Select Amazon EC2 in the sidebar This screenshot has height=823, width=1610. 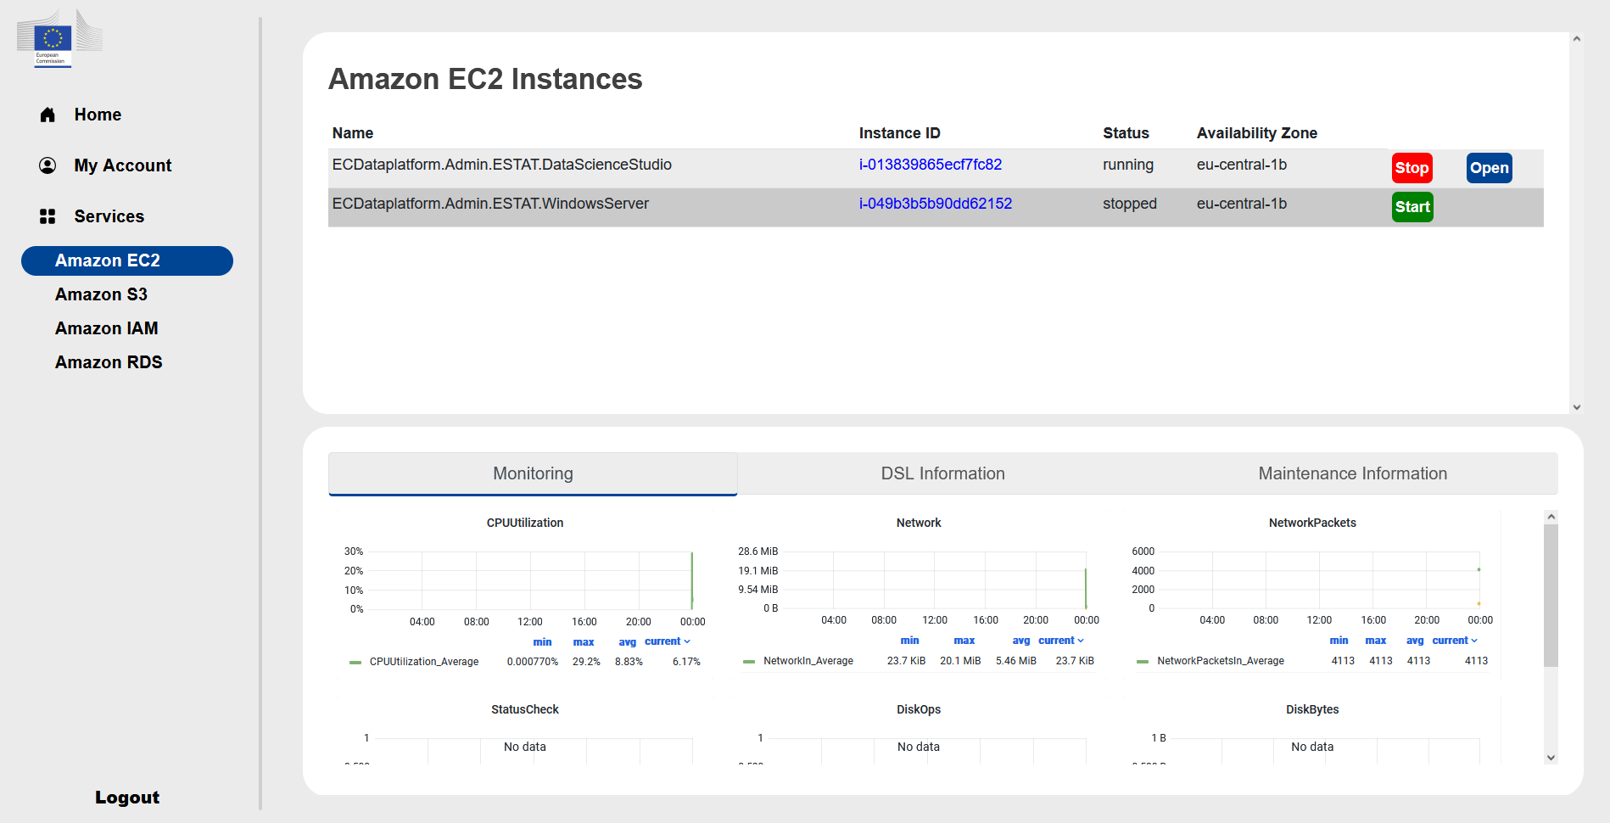[x=127, y=260]
